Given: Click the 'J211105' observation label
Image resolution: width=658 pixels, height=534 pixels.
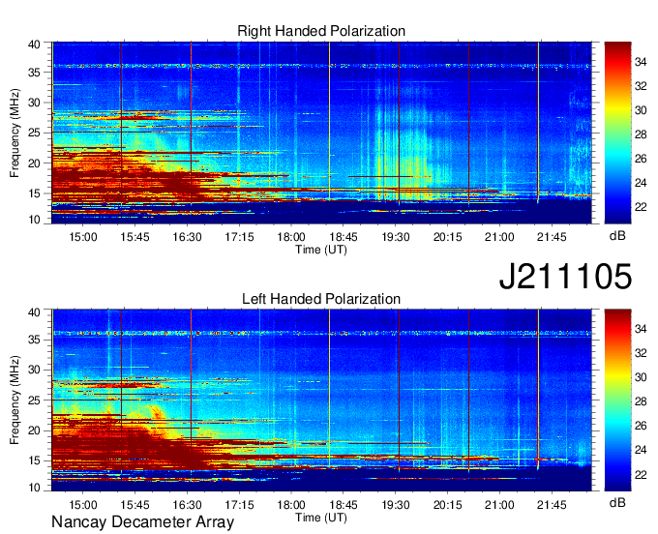Looking at the screenshot, I should click(x=565, y=277).
